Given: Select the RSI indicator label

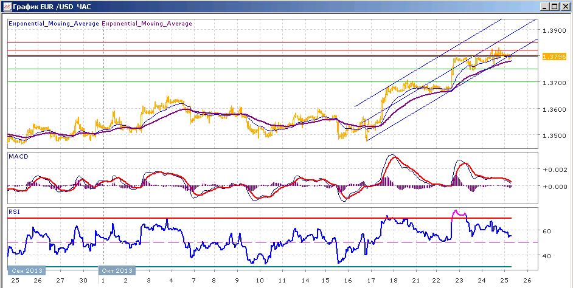Looking at the screenshot, I should coord(15,211).
